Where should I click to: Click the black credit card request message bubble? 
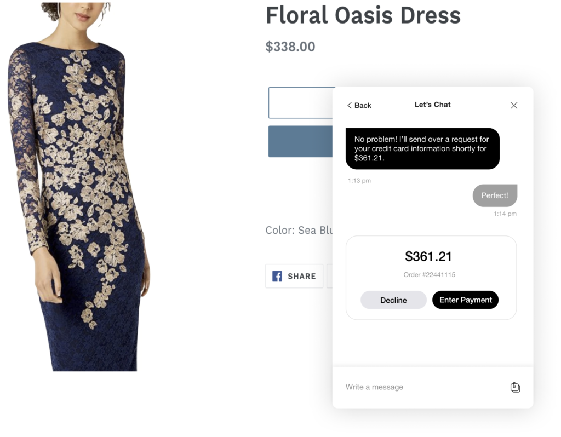tap(422, 148)
